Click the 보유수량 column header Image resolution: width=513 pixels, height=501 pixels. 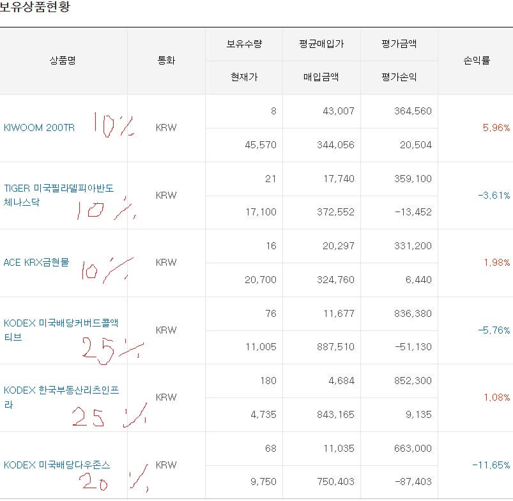click(244, 44)
